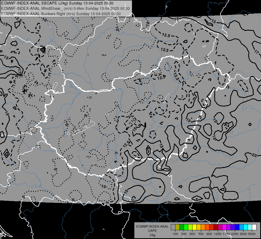This screenshot has width=261, height=239.
Task: Select the olive swatch above 100 in legend
Action: 177,227
